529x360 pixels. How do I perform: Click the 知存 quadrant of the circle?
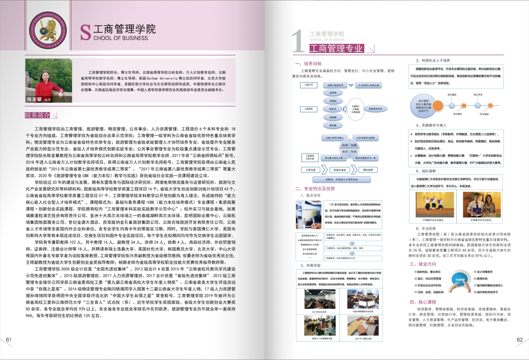(x=345, y=145)
